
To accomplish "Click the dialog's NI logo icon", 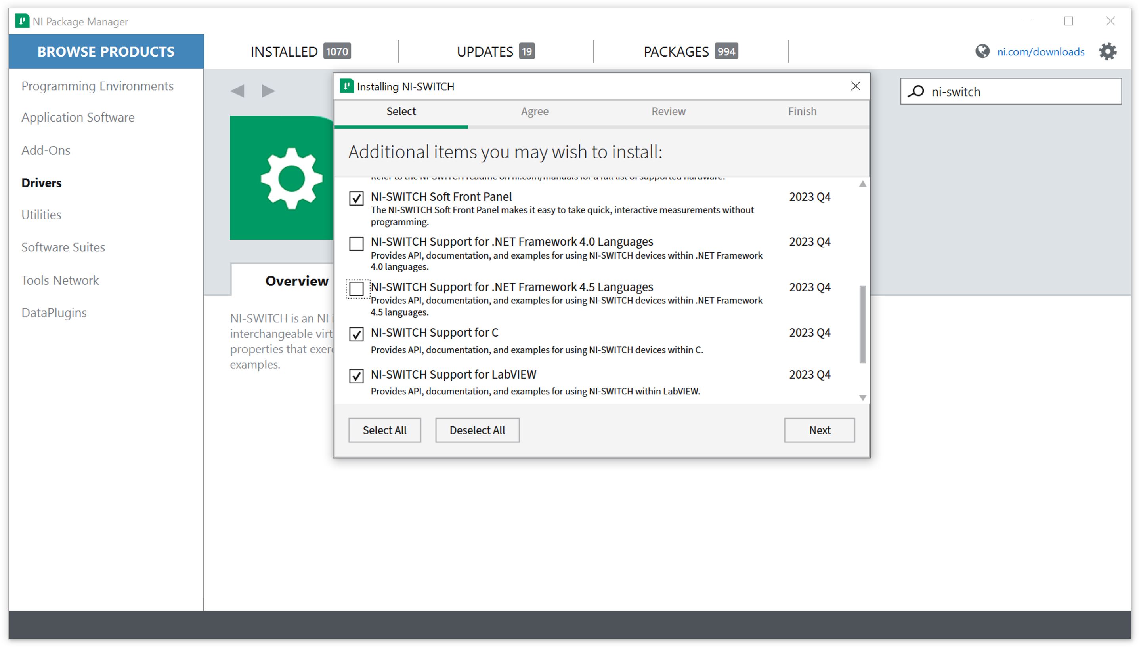I will pyautogui.click(x=347, y=86).
